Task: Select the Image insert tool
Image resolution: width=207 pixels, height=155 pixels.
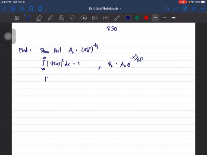Action: coord(95,18)
